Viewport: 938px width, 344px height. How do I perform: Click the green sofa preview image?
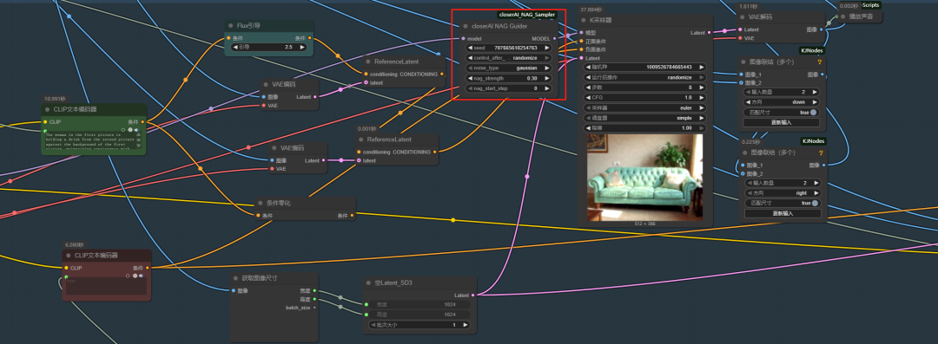644,178
